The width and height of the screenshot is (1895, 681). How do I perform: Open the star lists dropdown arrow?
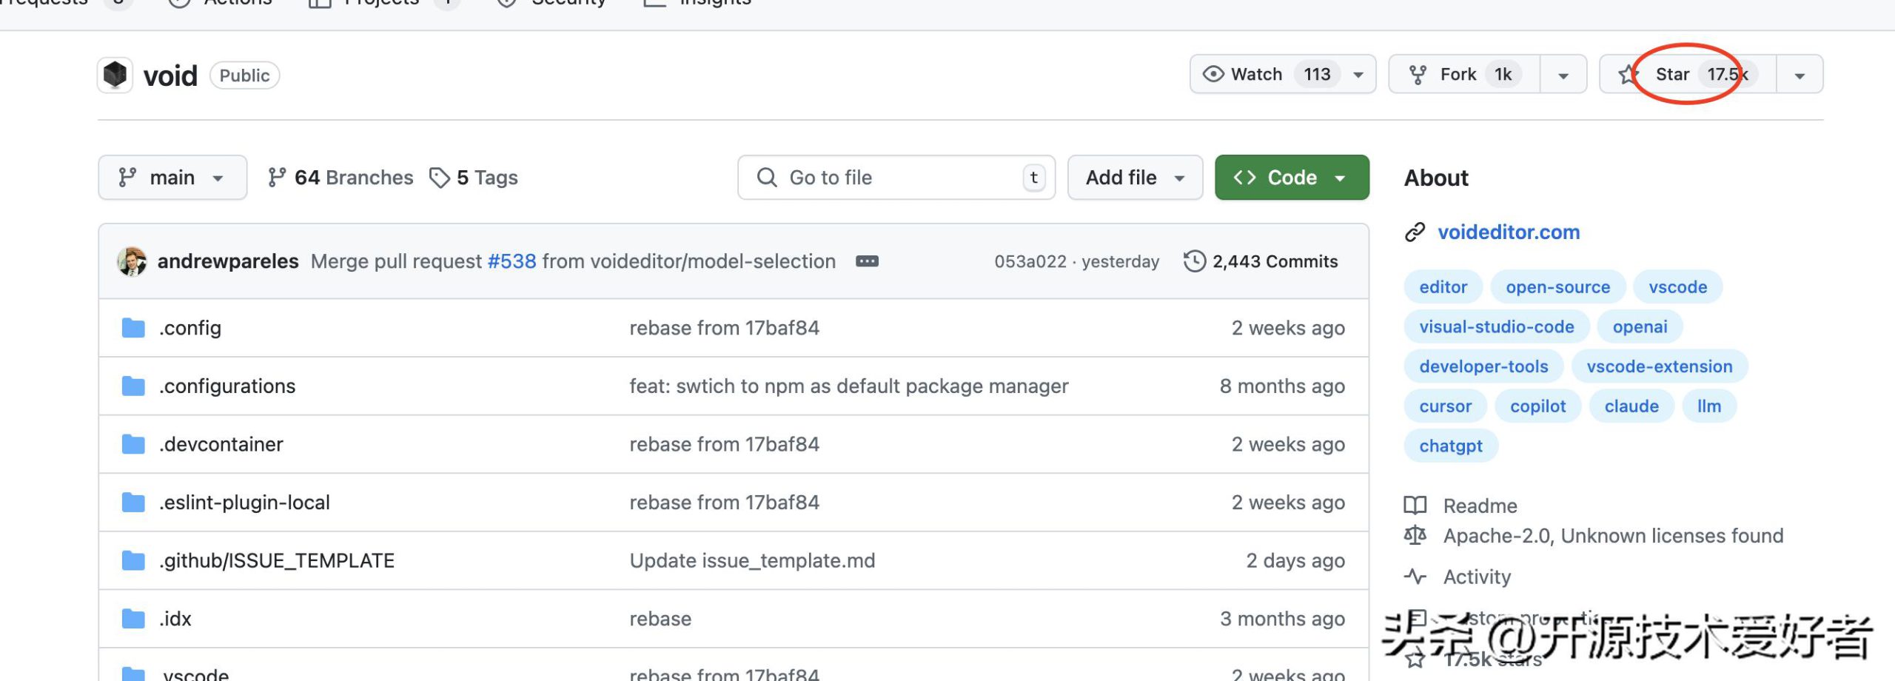pos(1800,75)
